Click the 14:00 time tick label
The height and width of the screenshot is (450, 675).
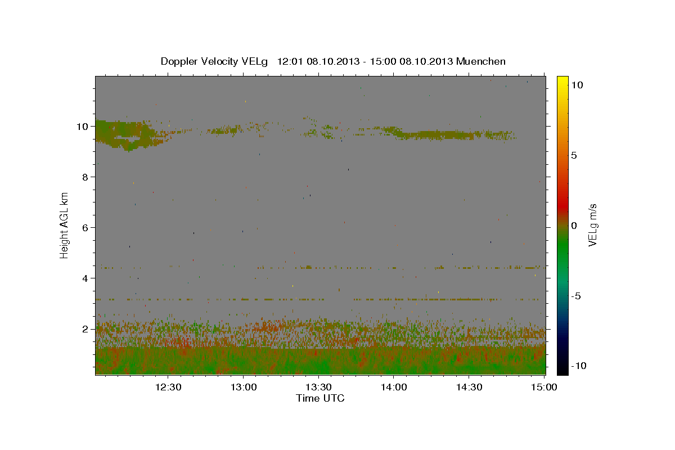(x=394, y=388)
